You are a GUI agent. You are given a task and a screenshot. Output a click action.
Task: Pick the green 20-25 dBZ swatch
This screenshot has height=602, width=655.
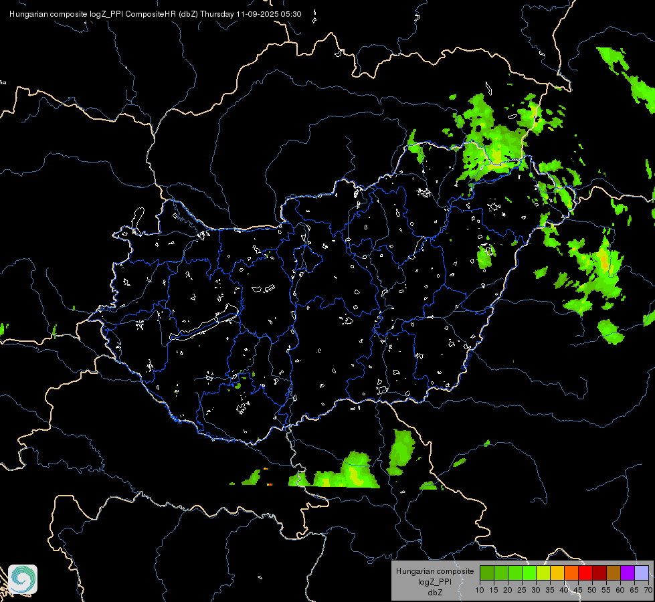[515, 573]
